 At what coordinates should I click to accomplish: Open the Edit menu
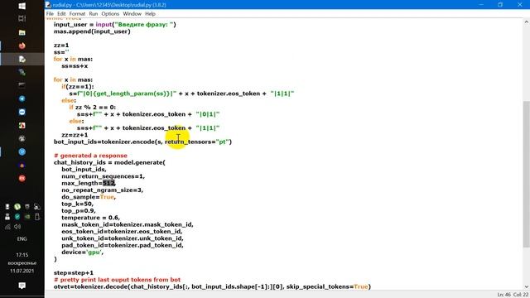pyautogui.click(x=61, y=14)
